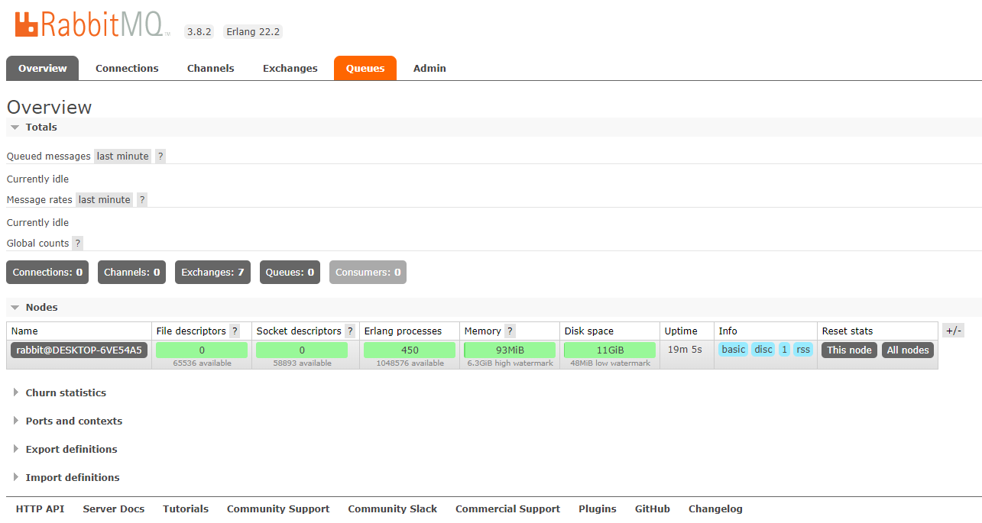Open node rabbit@DESKTOP-6VE54A5 details
The width and height of the screenshot is (982, 523).
click(x=79, y=350)
